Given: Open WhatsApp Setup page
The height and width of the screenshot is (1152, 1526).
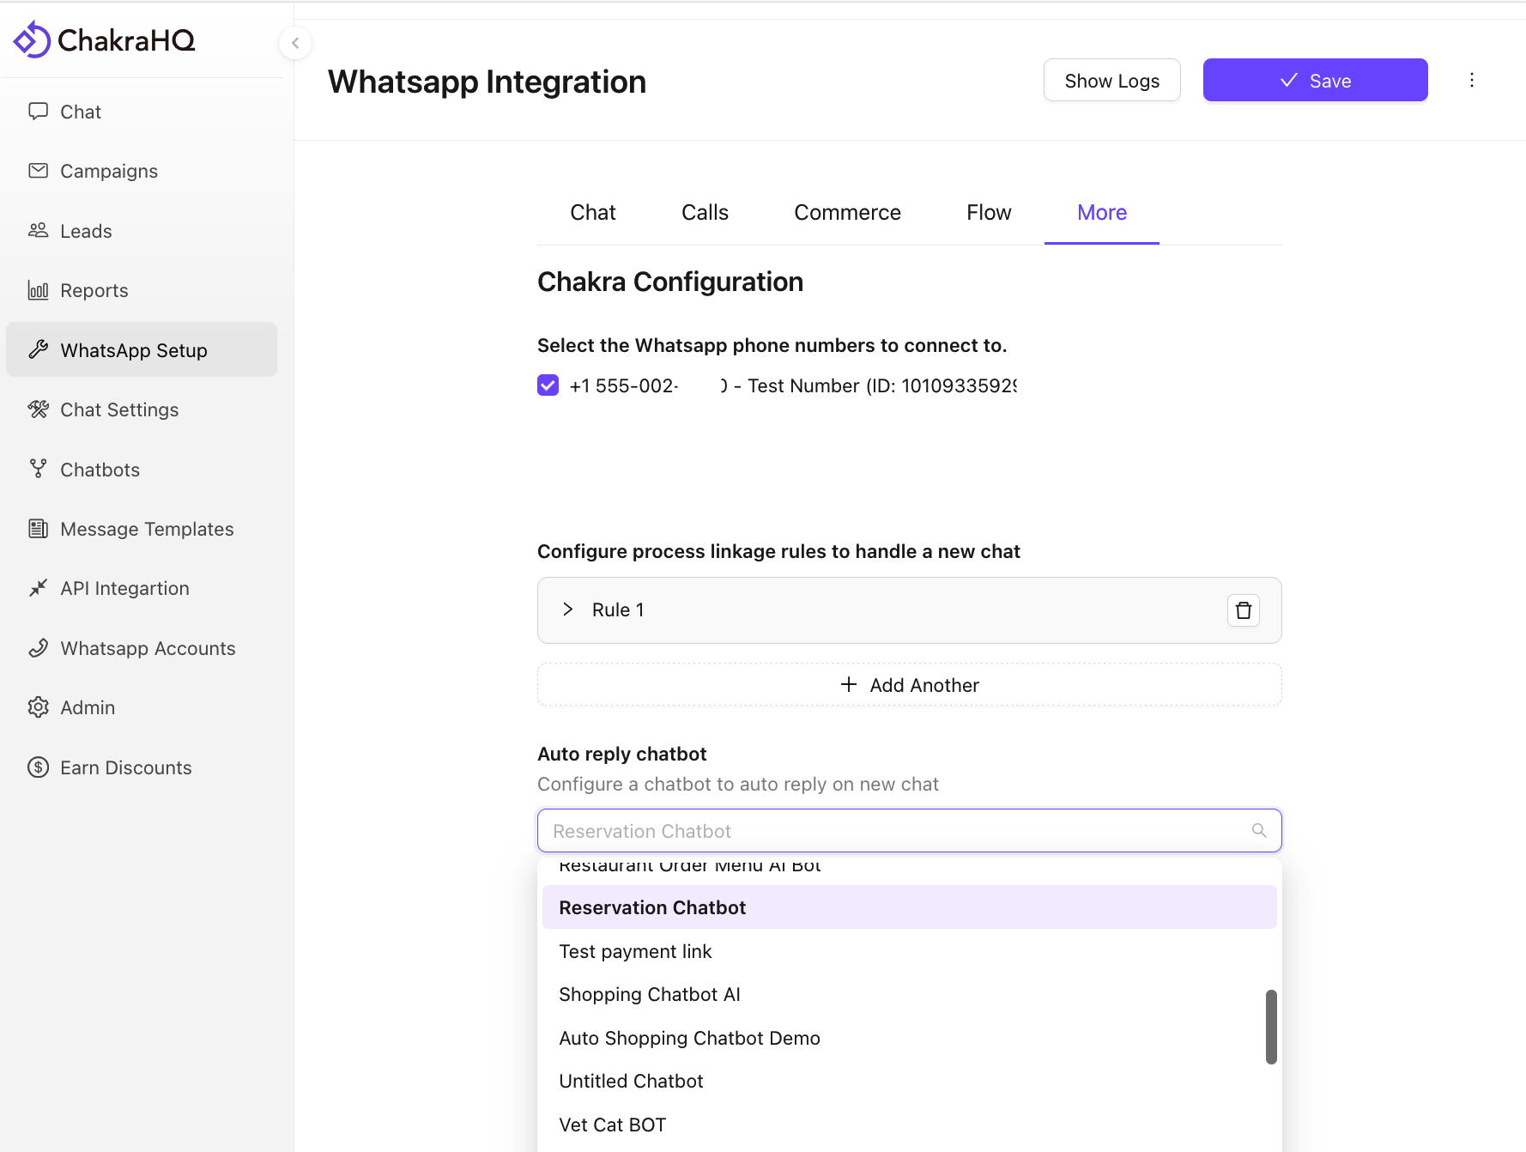Looking at the screenshot, I should (x=142, y=349).
